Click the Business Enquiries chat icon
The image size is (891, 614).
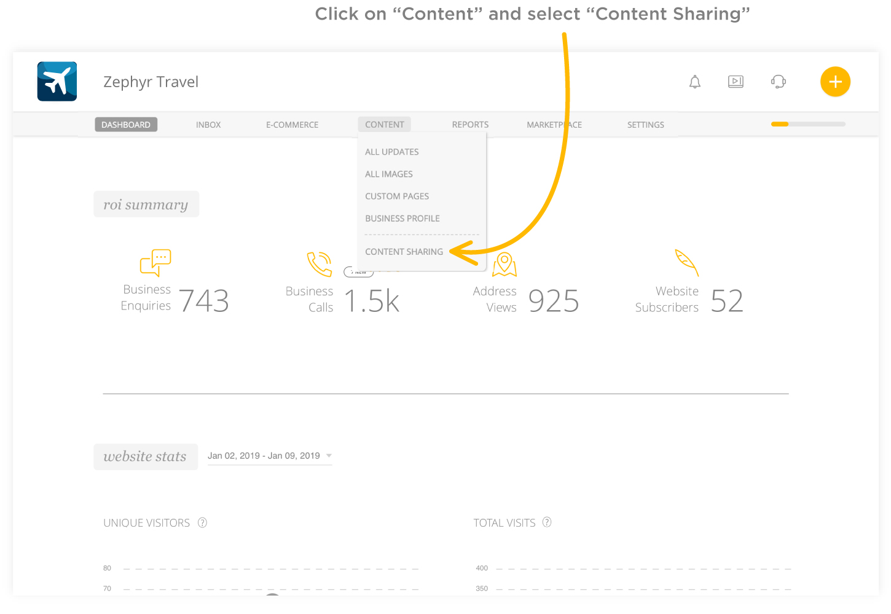(155, 262)
